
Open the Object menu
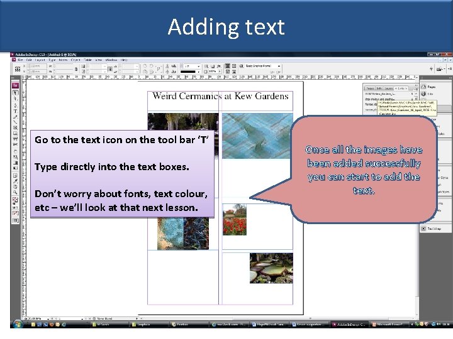coord(75,60)
